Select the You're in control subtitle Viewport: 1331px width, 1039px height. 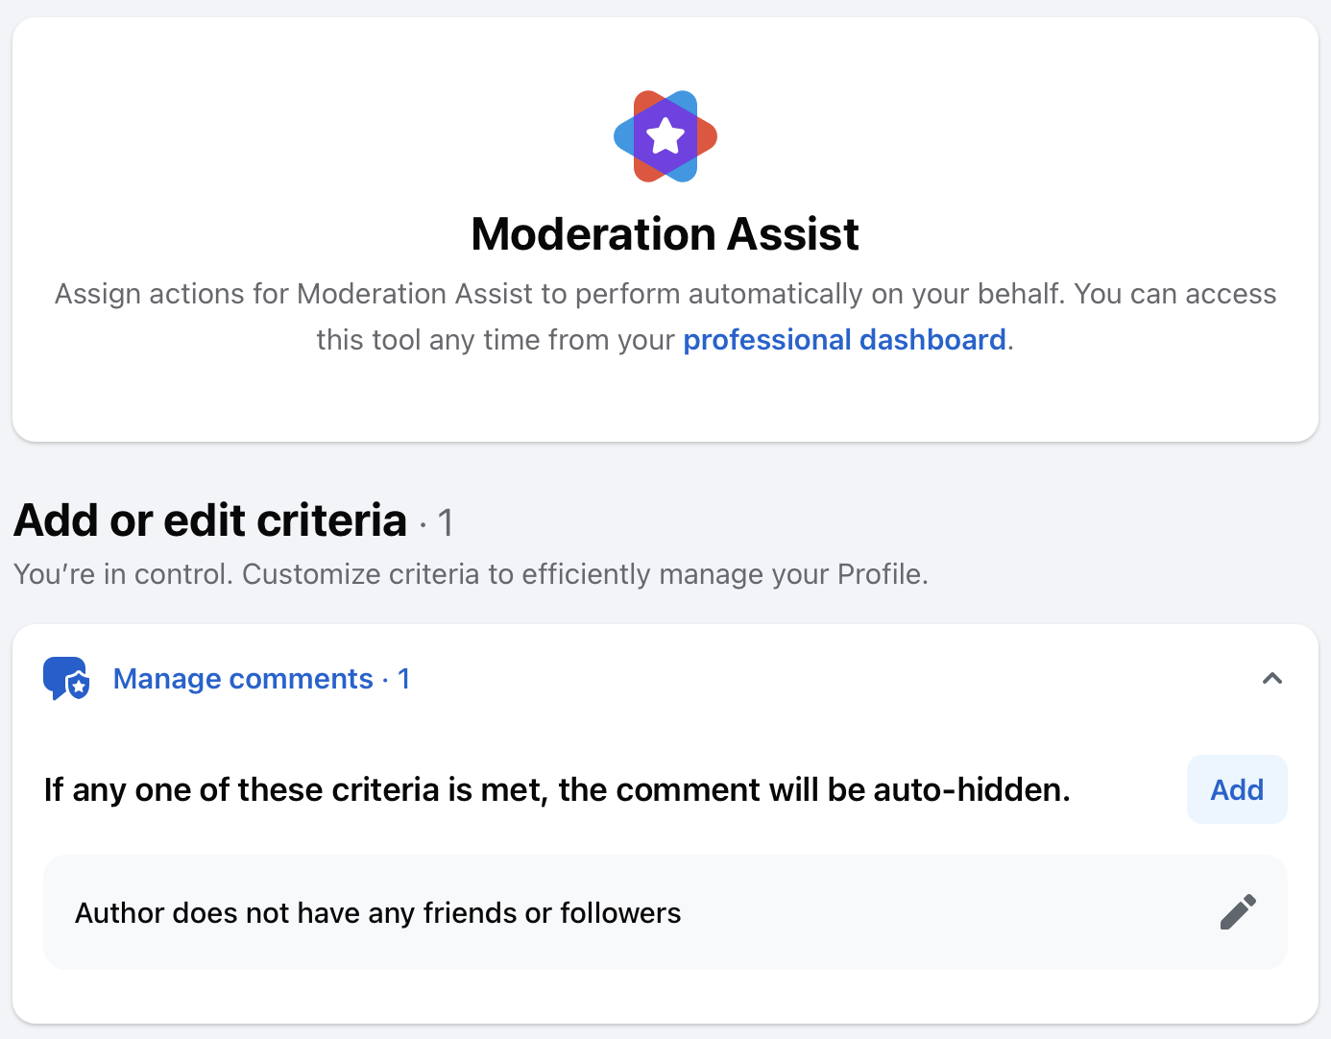click(x=471, y=573)
